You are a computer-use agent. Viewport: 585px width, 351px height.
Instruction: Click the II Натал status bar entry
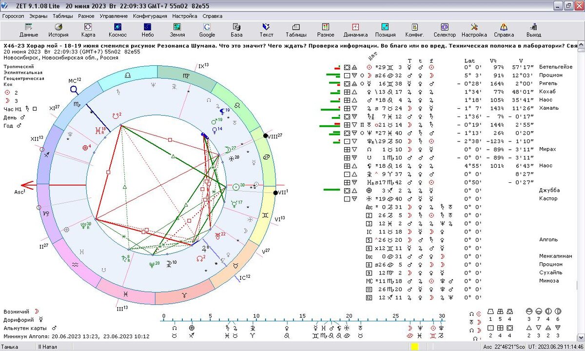48,347
